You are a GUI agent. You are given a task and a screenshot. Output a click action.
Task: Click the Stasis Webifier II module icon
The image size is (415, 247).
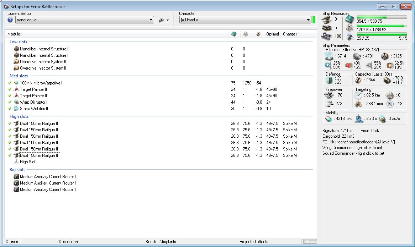point(16,108)
